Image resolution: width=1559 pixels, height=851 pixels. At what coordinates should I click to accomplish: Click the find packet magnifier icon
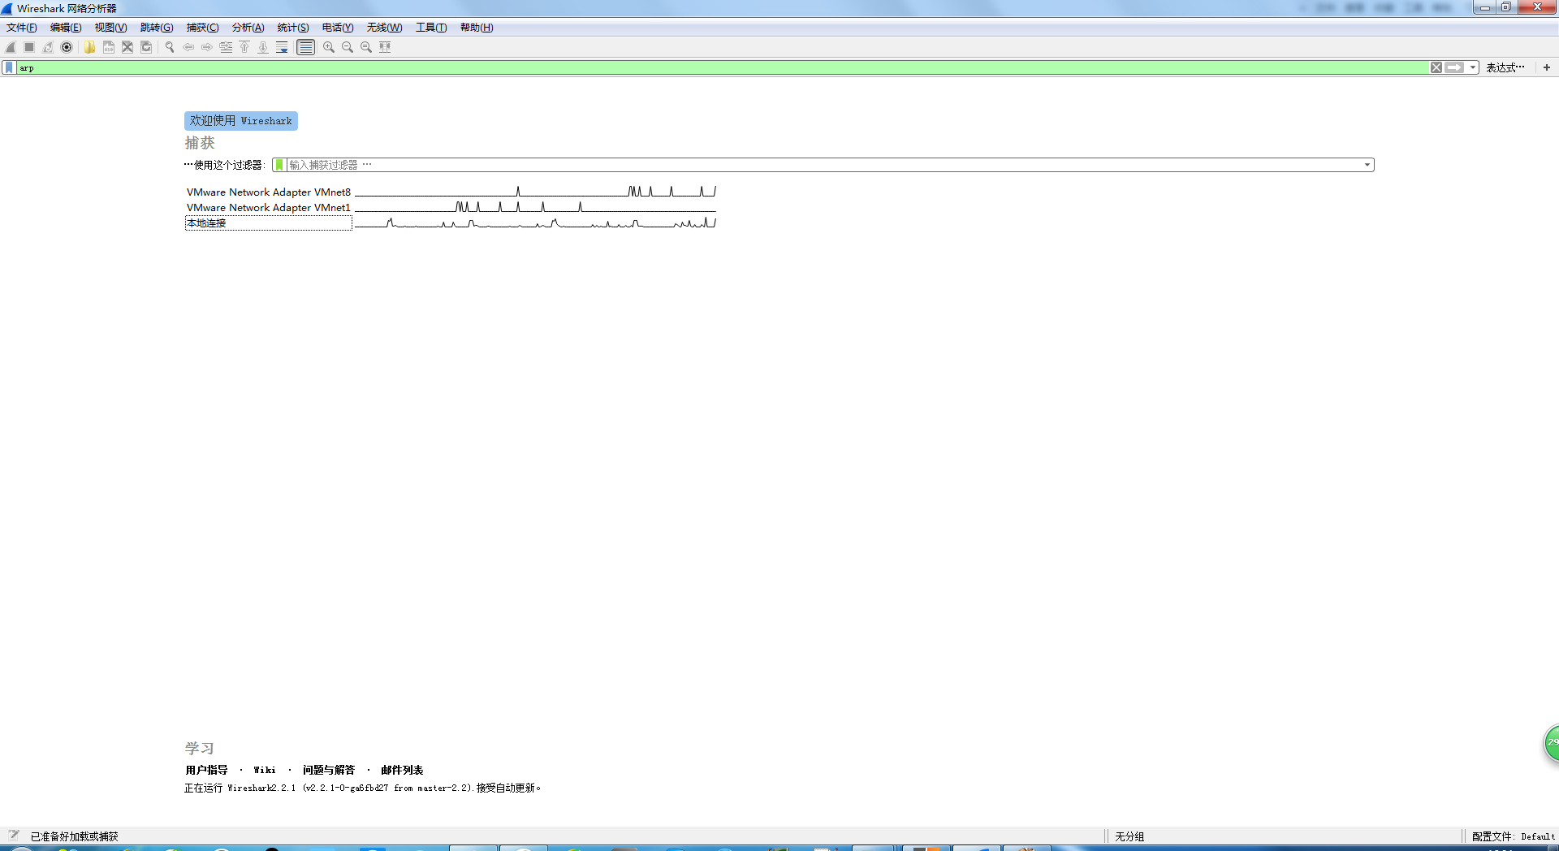169,47
